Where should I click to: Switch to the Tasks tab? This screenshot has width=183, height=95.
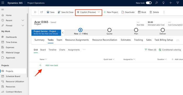(50, 40)
